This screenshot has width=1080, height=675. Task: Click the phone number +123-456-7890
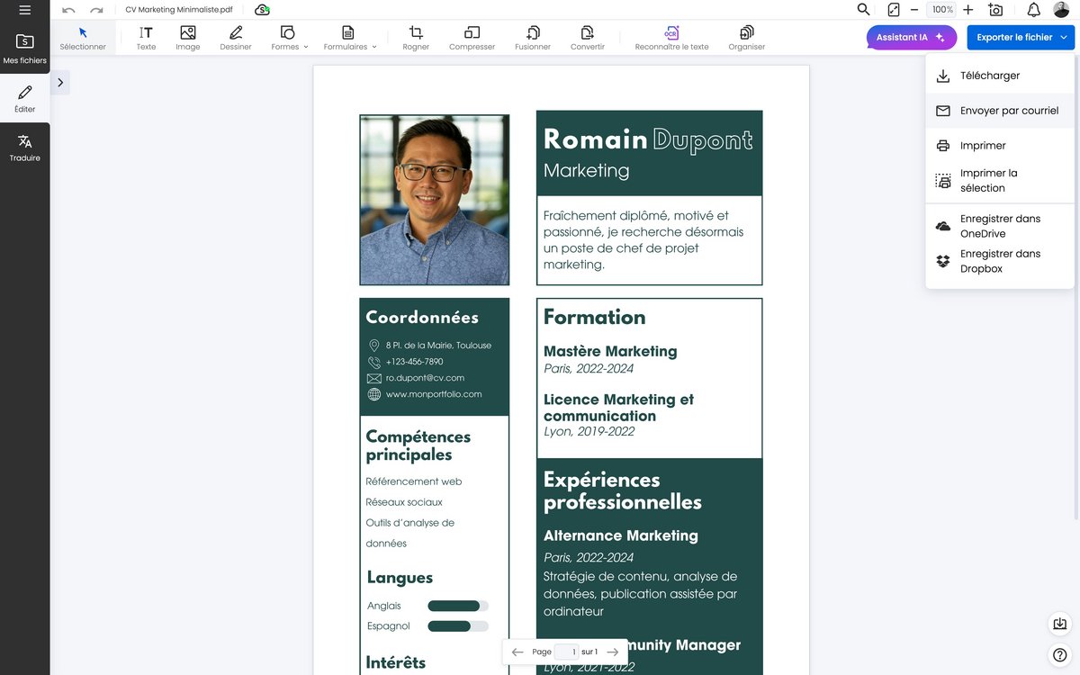414,362
